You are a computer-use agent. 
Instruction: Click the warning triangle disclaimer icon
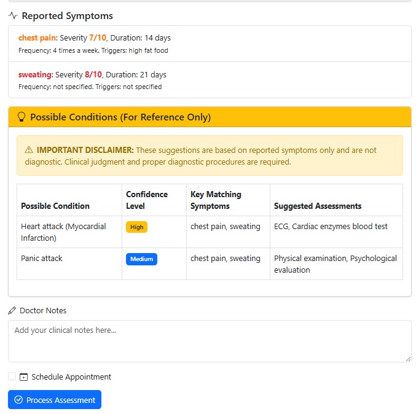(29, 150)
